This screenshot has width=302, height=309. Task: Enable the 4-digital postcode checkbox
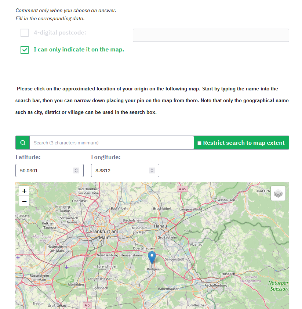click(25, 33)
